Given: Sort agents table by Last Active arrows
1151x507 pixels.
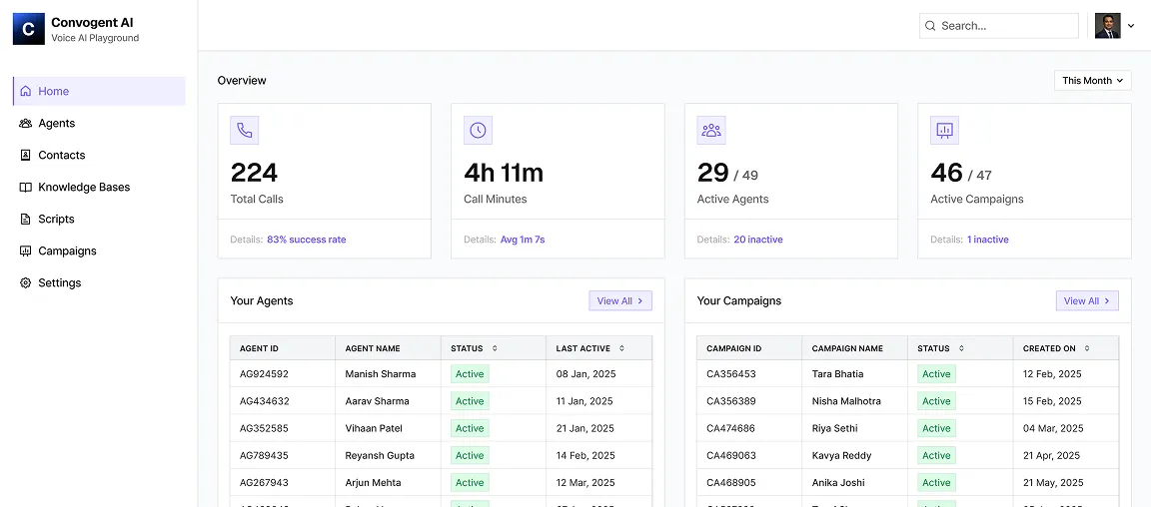Looking at the screenshot, I should (621, 348).
